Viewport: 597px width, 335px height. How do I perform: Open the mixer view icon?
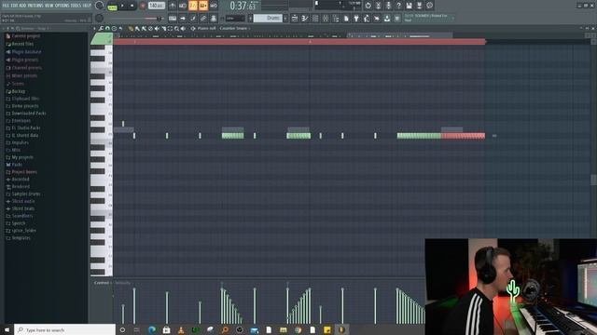point(326,19)
